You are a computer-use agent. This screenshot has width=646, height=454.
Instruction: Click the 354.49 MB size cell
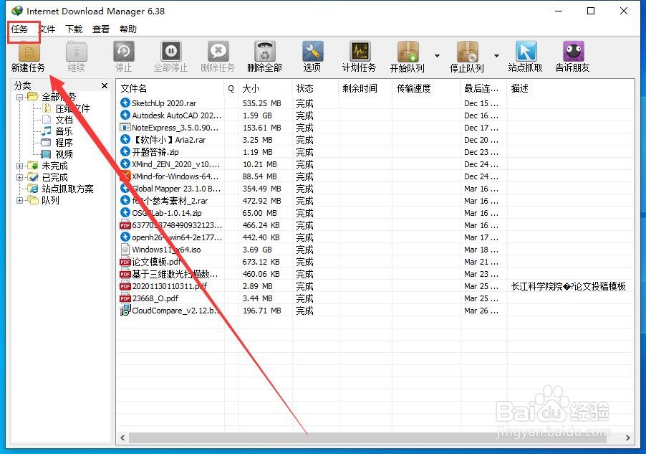point(262,189)
